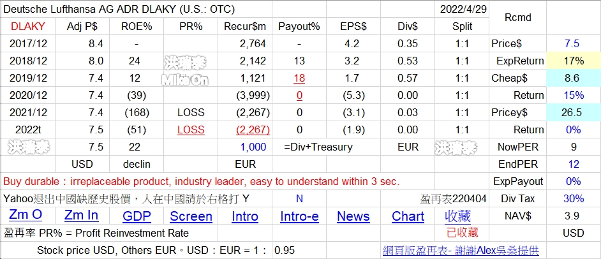Select the EPS$ value (5.3)
Viewport: 601px width, 259px height.
(x=352, y=95)
